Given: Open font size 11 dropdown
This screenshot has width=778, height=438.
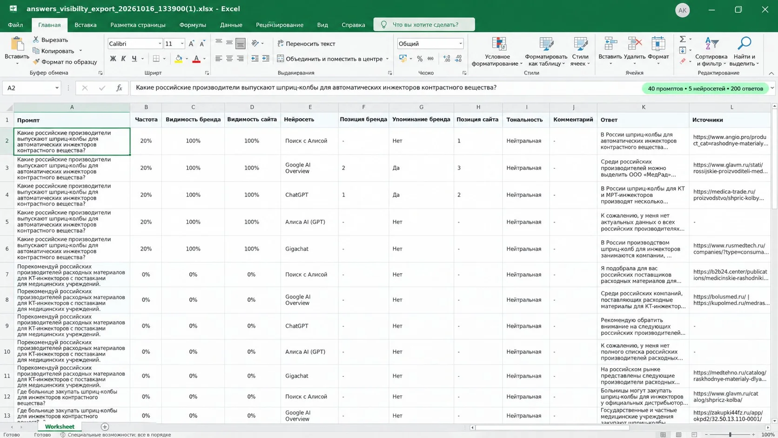Looking at the screenshot, I should tap(182, 43).
